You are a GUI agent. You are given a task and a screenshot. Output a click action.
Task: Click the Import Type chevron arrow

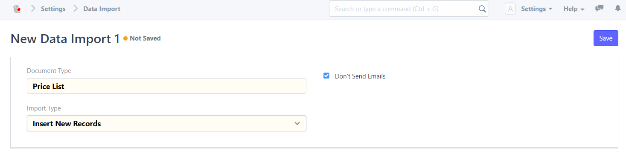pyautogui.click(x=297, y=124)
